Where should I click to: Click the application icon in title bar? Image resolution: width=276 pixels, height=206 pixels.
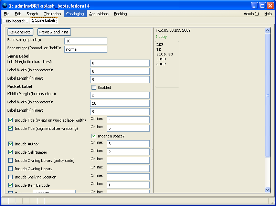point(4,5)
